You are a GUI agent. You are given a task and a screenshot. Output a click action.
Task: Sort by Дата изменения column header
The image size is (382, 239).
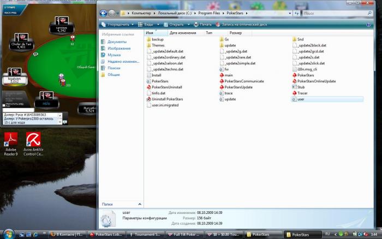tap(186, 33)
